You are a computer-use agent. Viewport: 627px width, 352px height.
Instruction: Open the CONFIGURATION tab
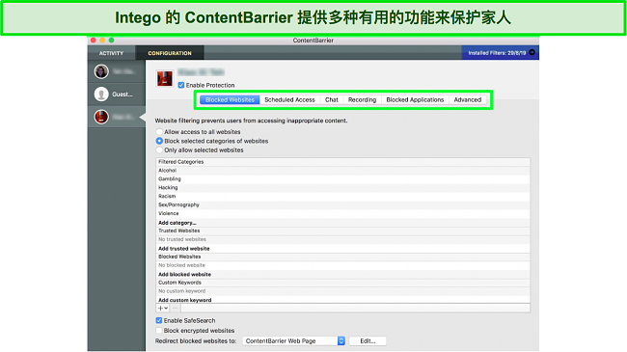(x=170, y=53)
